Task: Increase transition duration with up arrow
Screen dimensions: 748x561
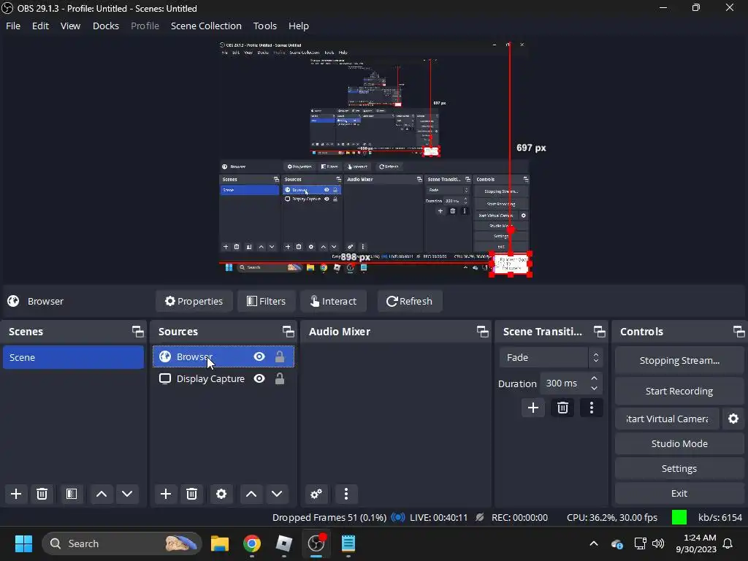Action: pos(595,378)
